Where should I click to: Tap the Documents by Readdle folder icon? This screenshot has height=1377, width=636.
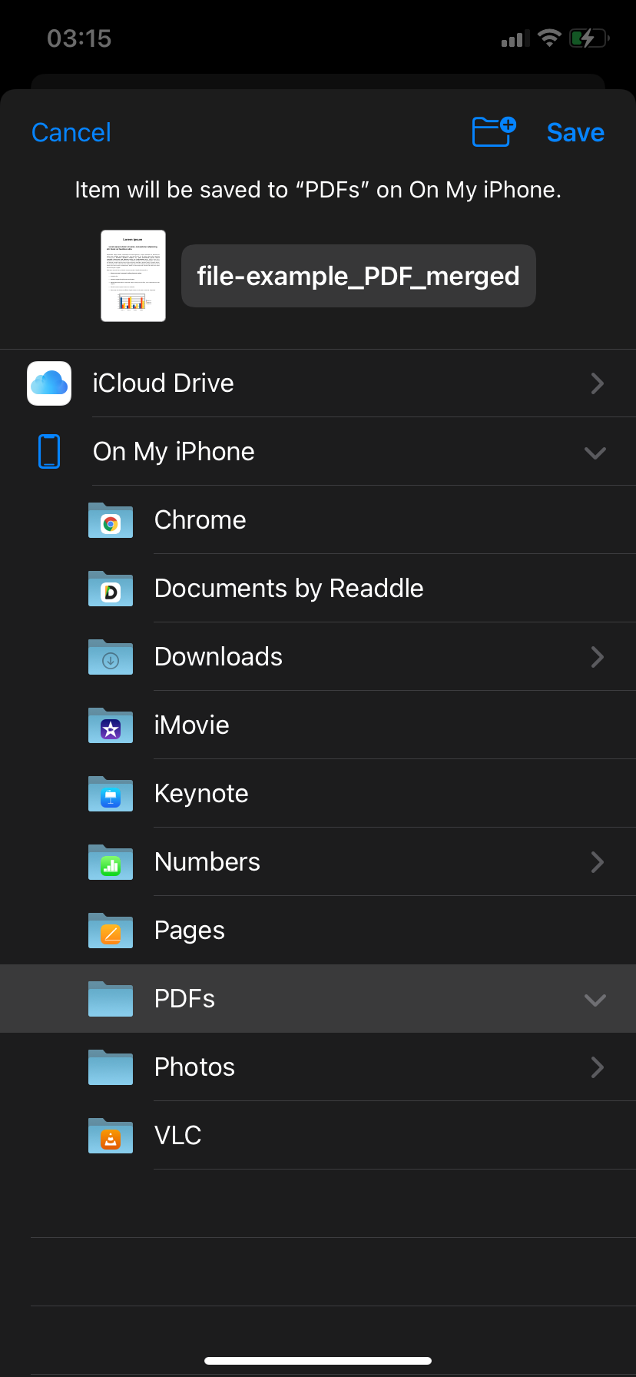click(x=111, y=589)
